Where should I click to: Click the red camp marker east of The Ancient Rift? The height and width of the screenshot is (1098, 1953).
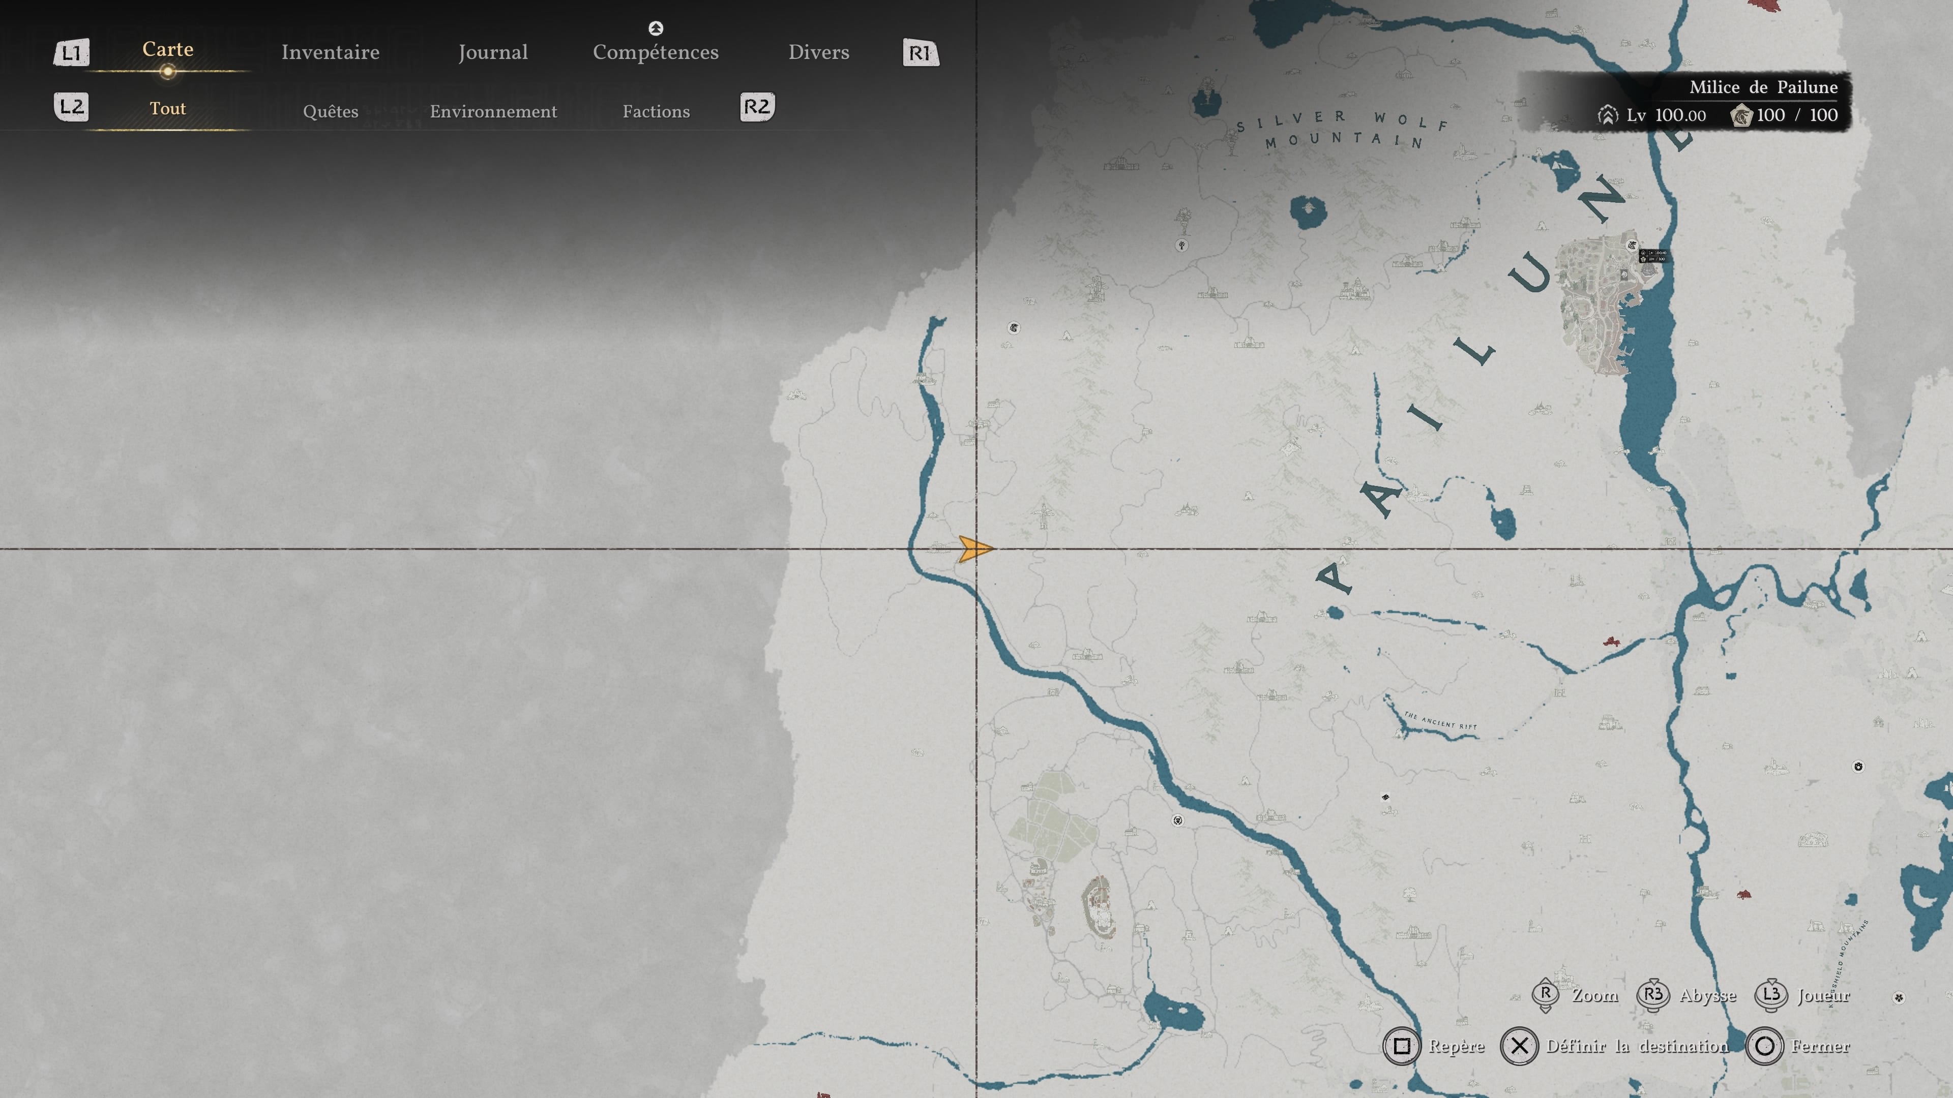(1611, 642)
